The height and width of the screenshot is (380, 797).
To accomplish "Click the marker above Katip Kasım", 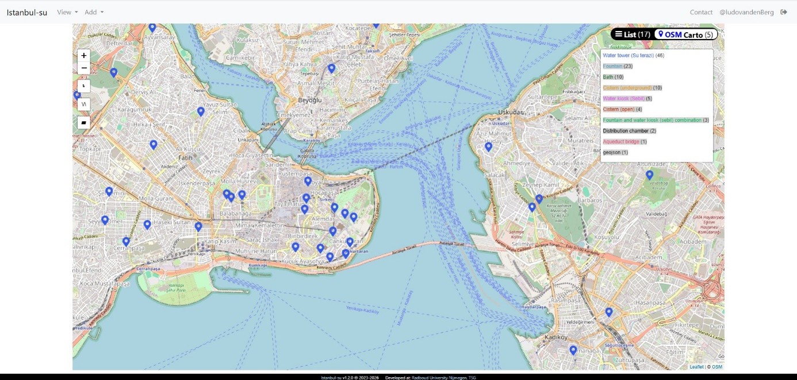I will [x=198, y=227].
